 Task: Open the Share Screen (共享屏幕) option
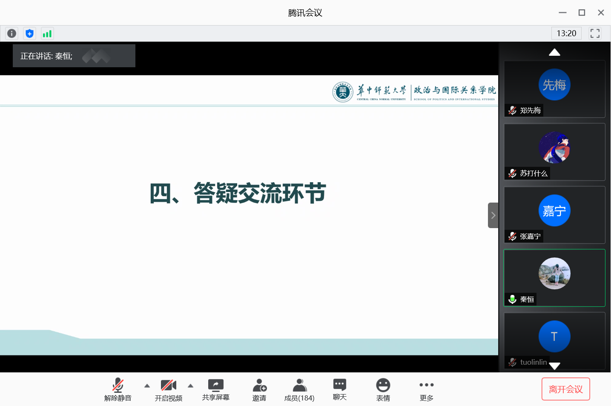[x=216, y=389]
